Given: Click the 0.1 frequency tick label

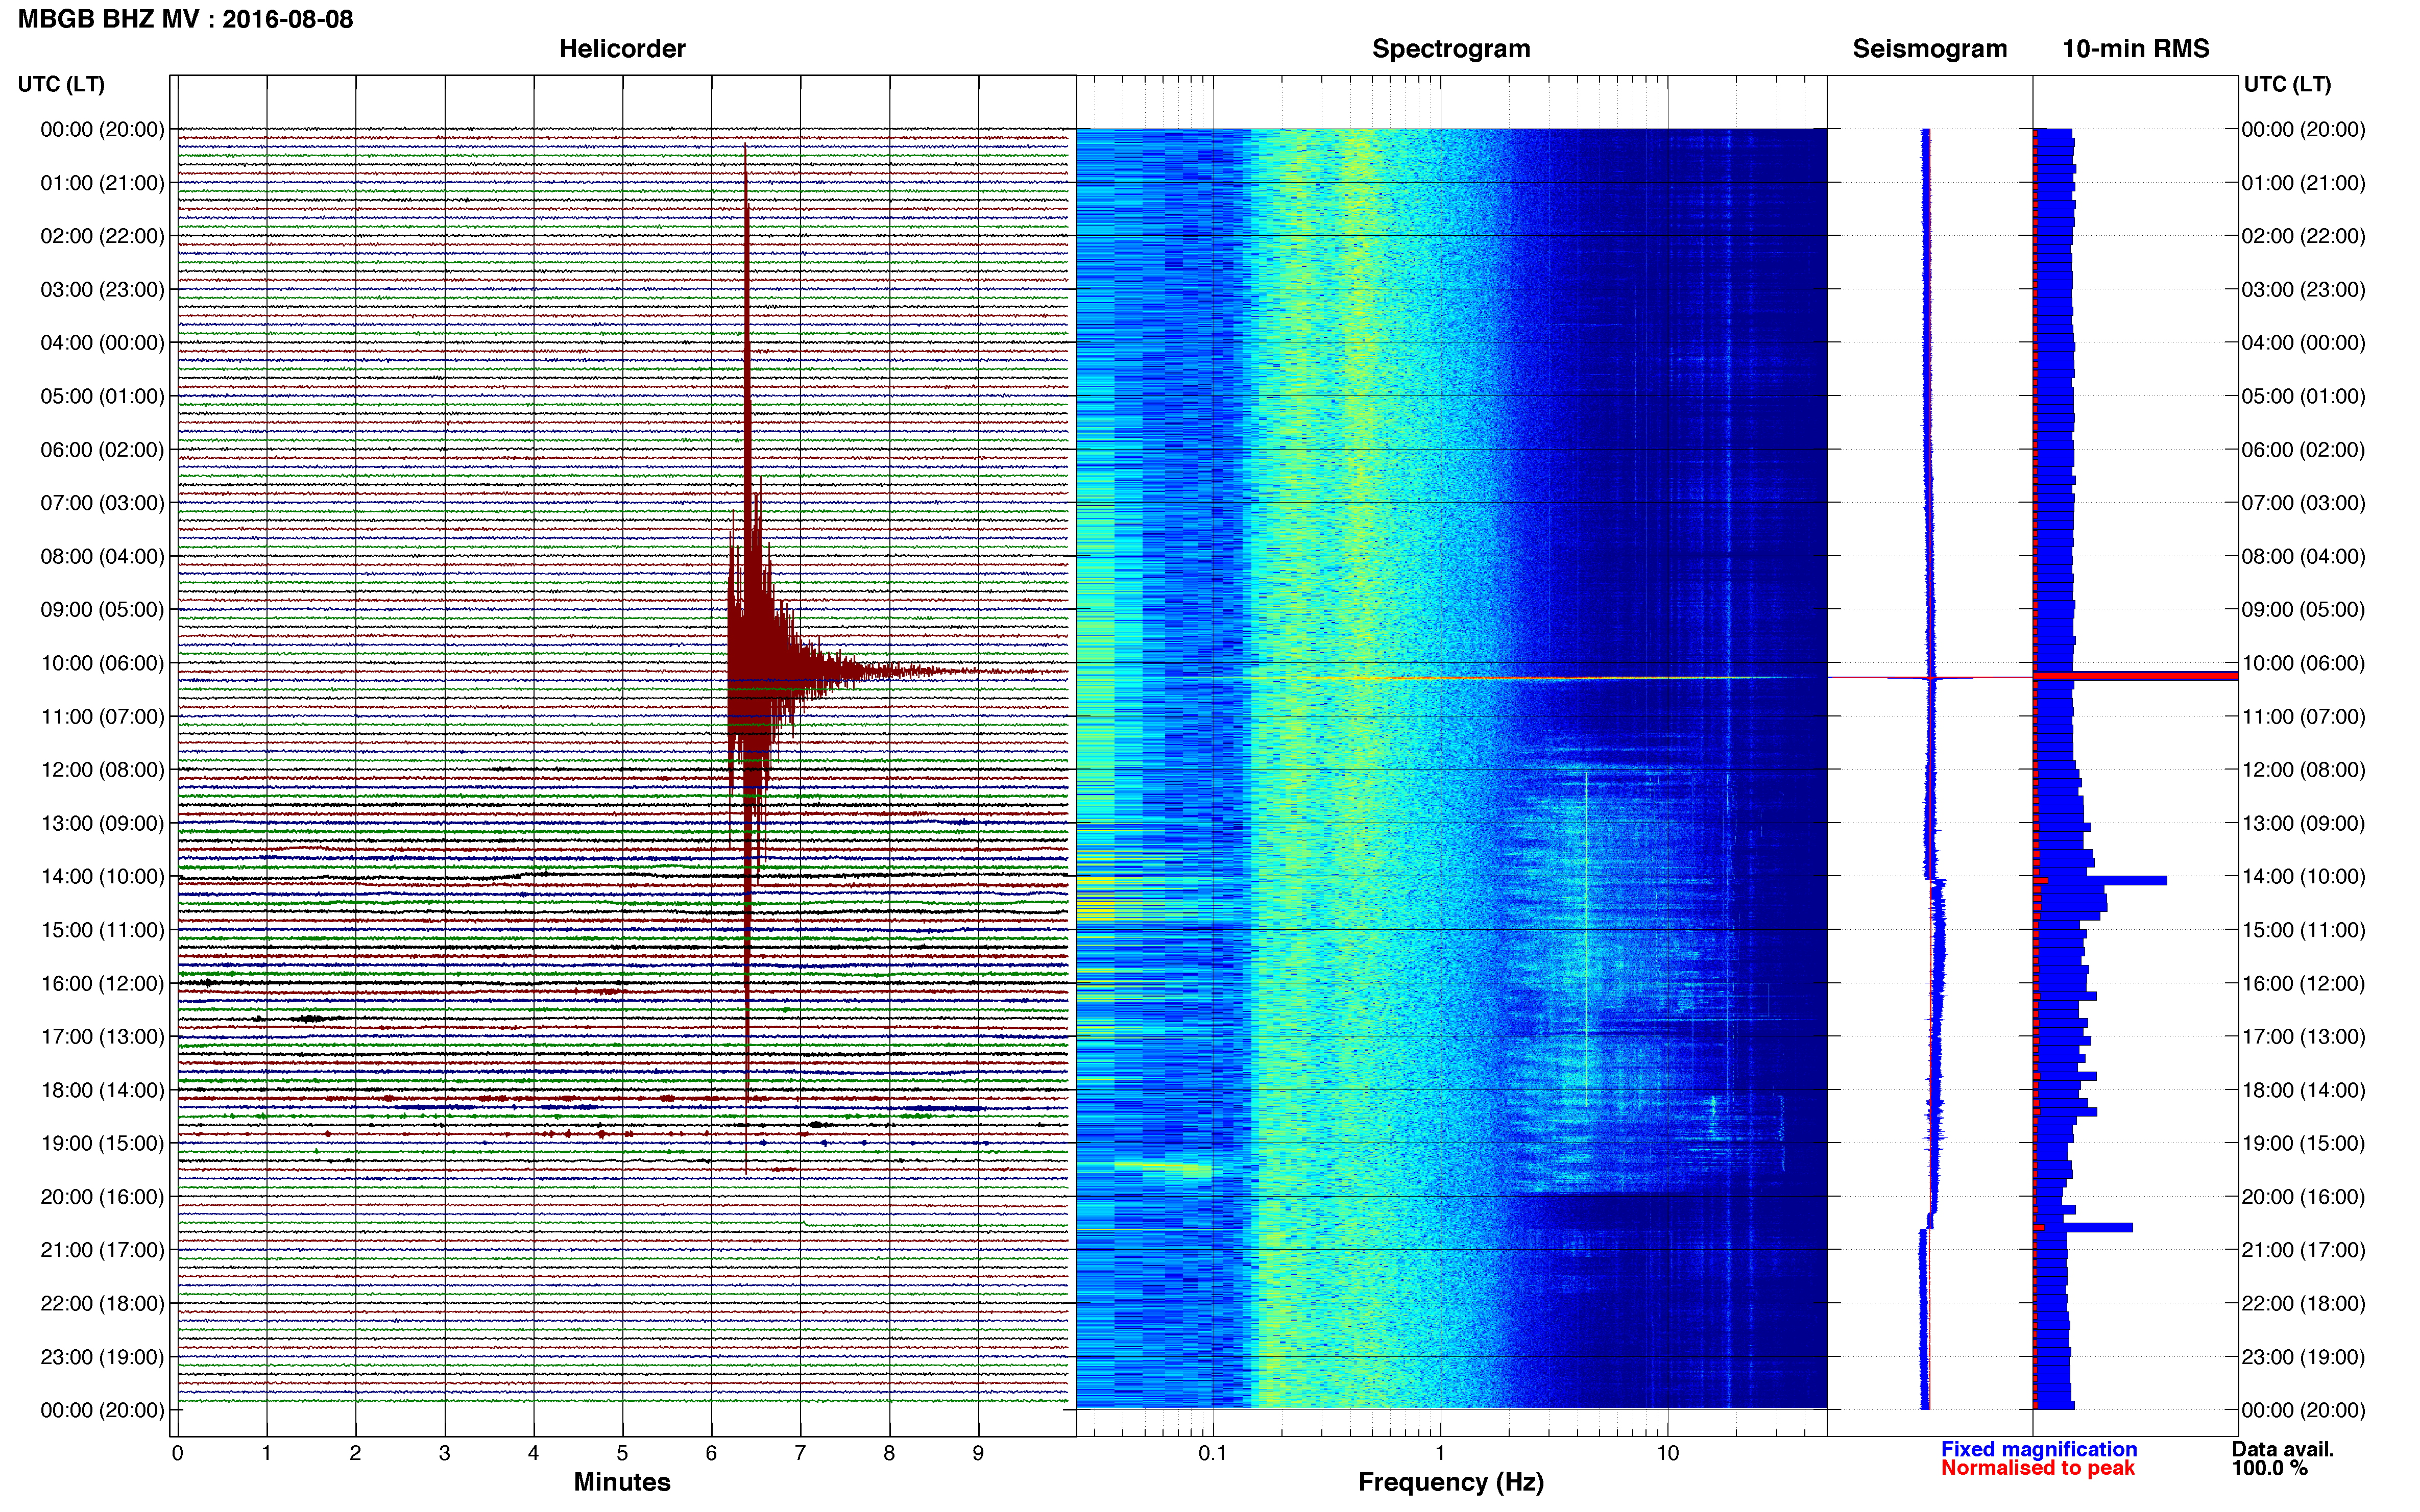Looking at the screenshot, I should [x=1213, y=1453].
